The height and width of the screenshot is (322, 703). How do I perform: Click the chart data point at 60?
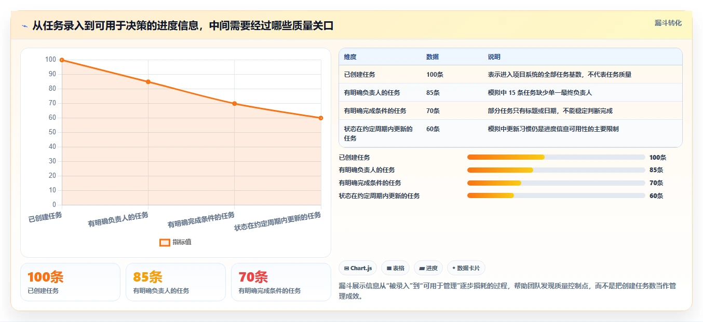[x=320, y=118]
